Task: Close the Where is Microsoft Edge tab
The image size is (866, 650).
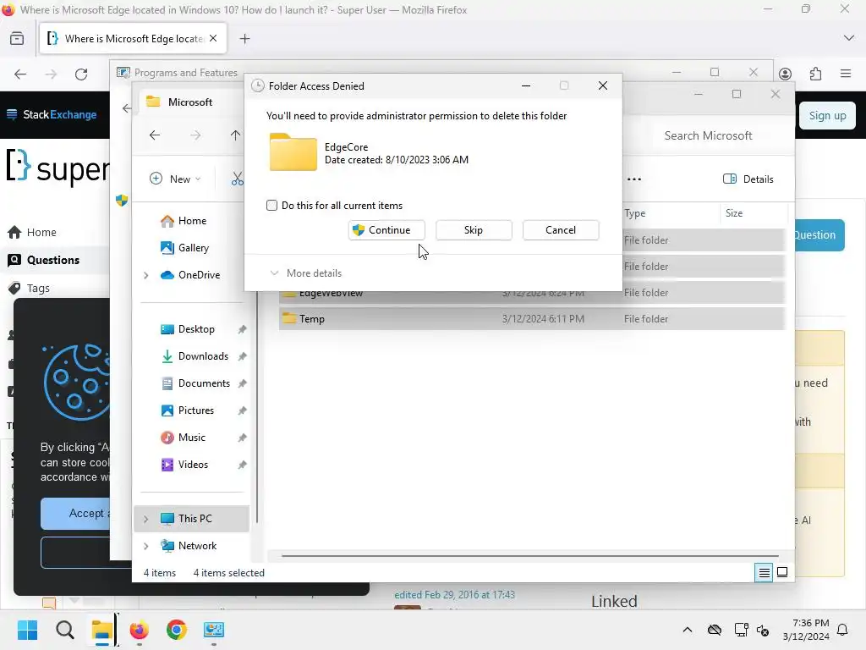Action: pos(213,39)
